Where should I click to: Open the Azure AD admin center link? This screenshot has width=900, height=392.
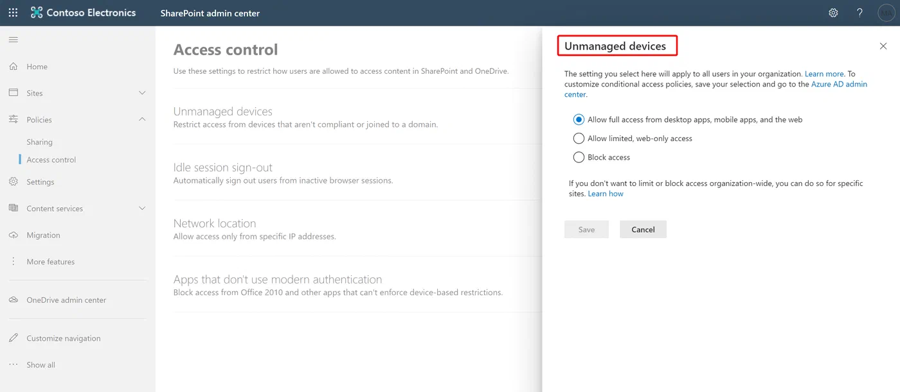(839, 84)
